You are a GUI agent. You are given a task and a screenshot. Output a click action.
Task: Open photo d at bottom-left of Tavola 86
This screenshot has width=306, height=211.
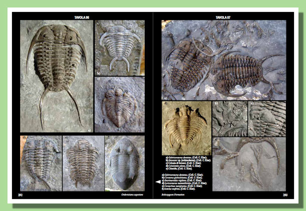tap(41, 163)
